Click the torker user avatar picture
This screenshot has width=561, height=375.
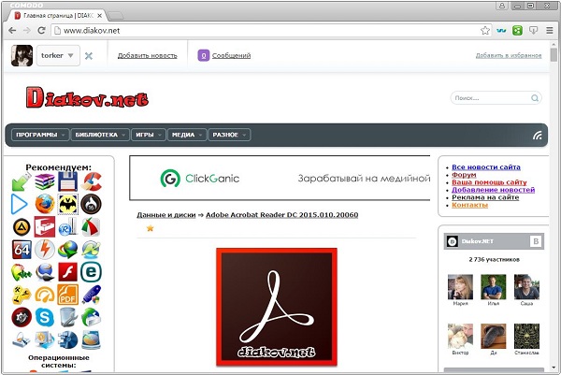(22, 55)
